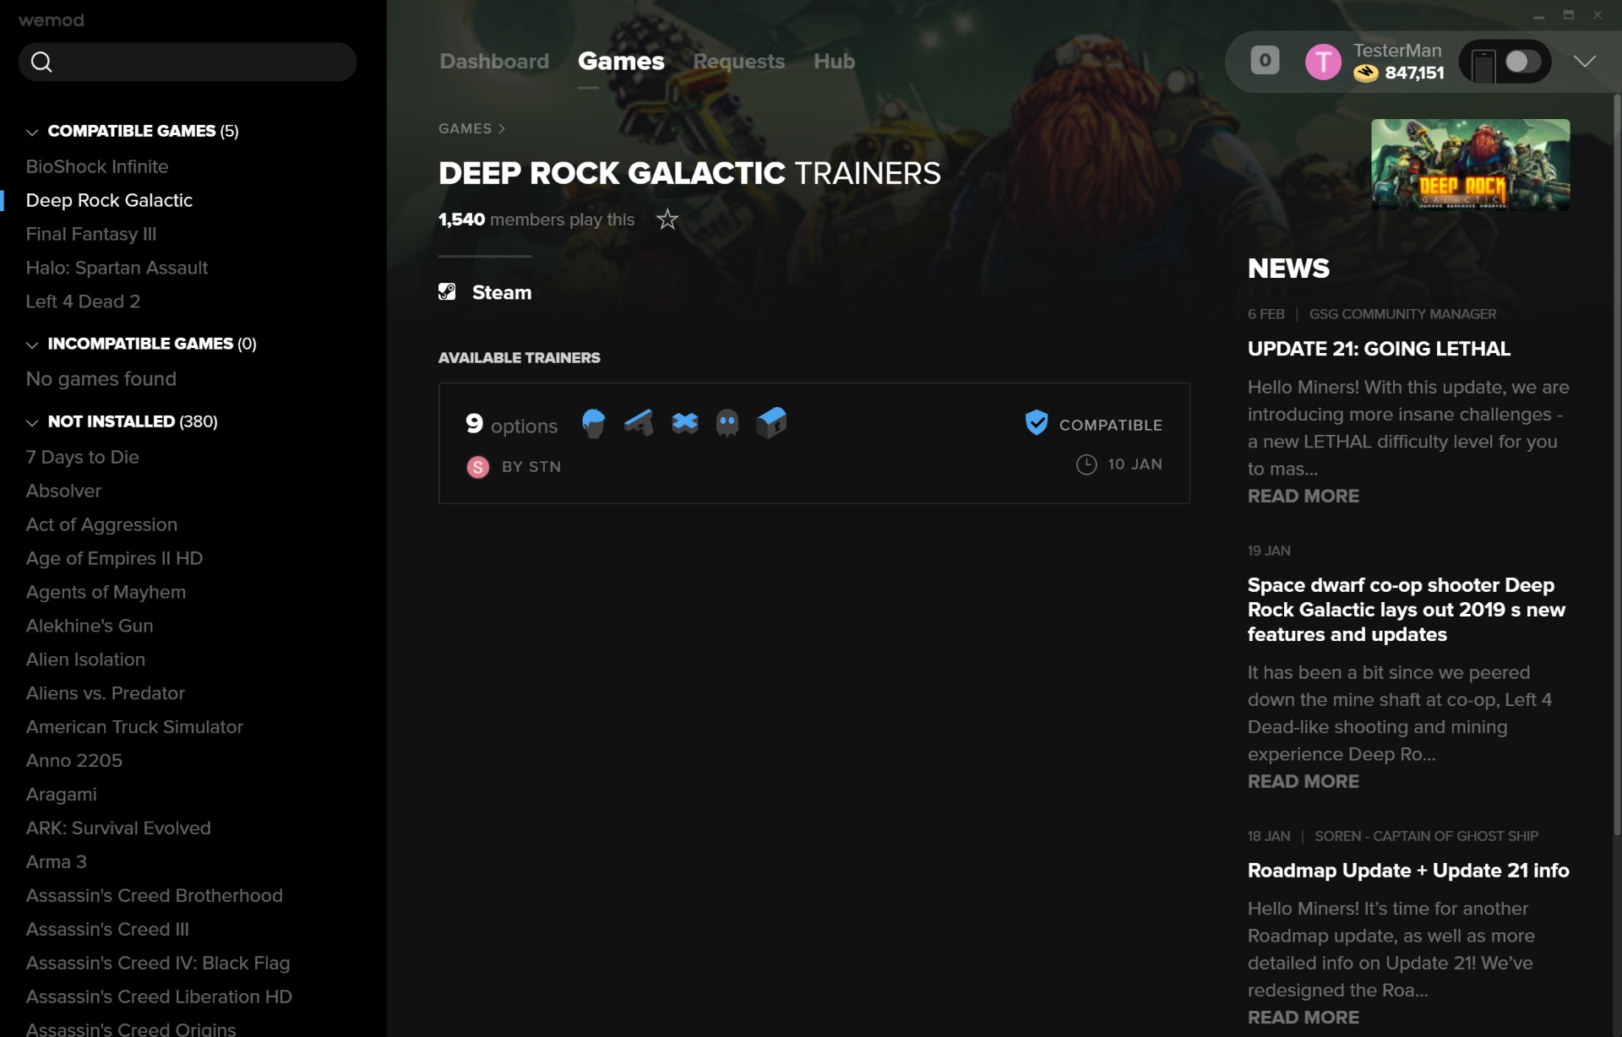Screen dimensions: 1622x1037
Task: Open Alien Isolation entry
Action: click(x=85, y=660)
